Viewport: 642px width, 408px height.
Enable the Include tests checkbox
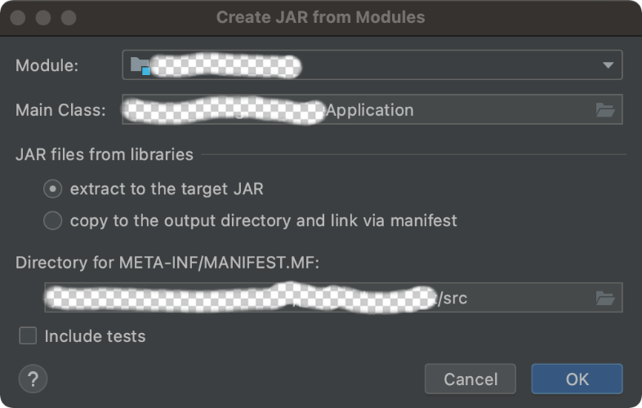coord(28,336)
